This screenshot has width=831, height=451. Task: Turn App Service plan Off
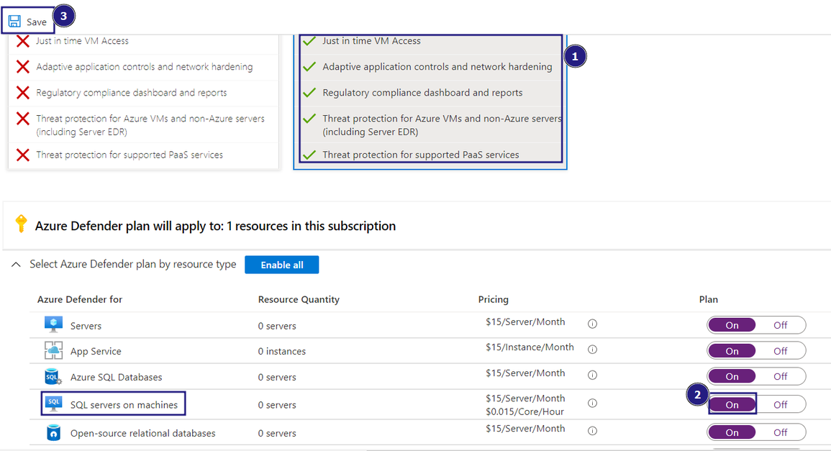point(780,351)
